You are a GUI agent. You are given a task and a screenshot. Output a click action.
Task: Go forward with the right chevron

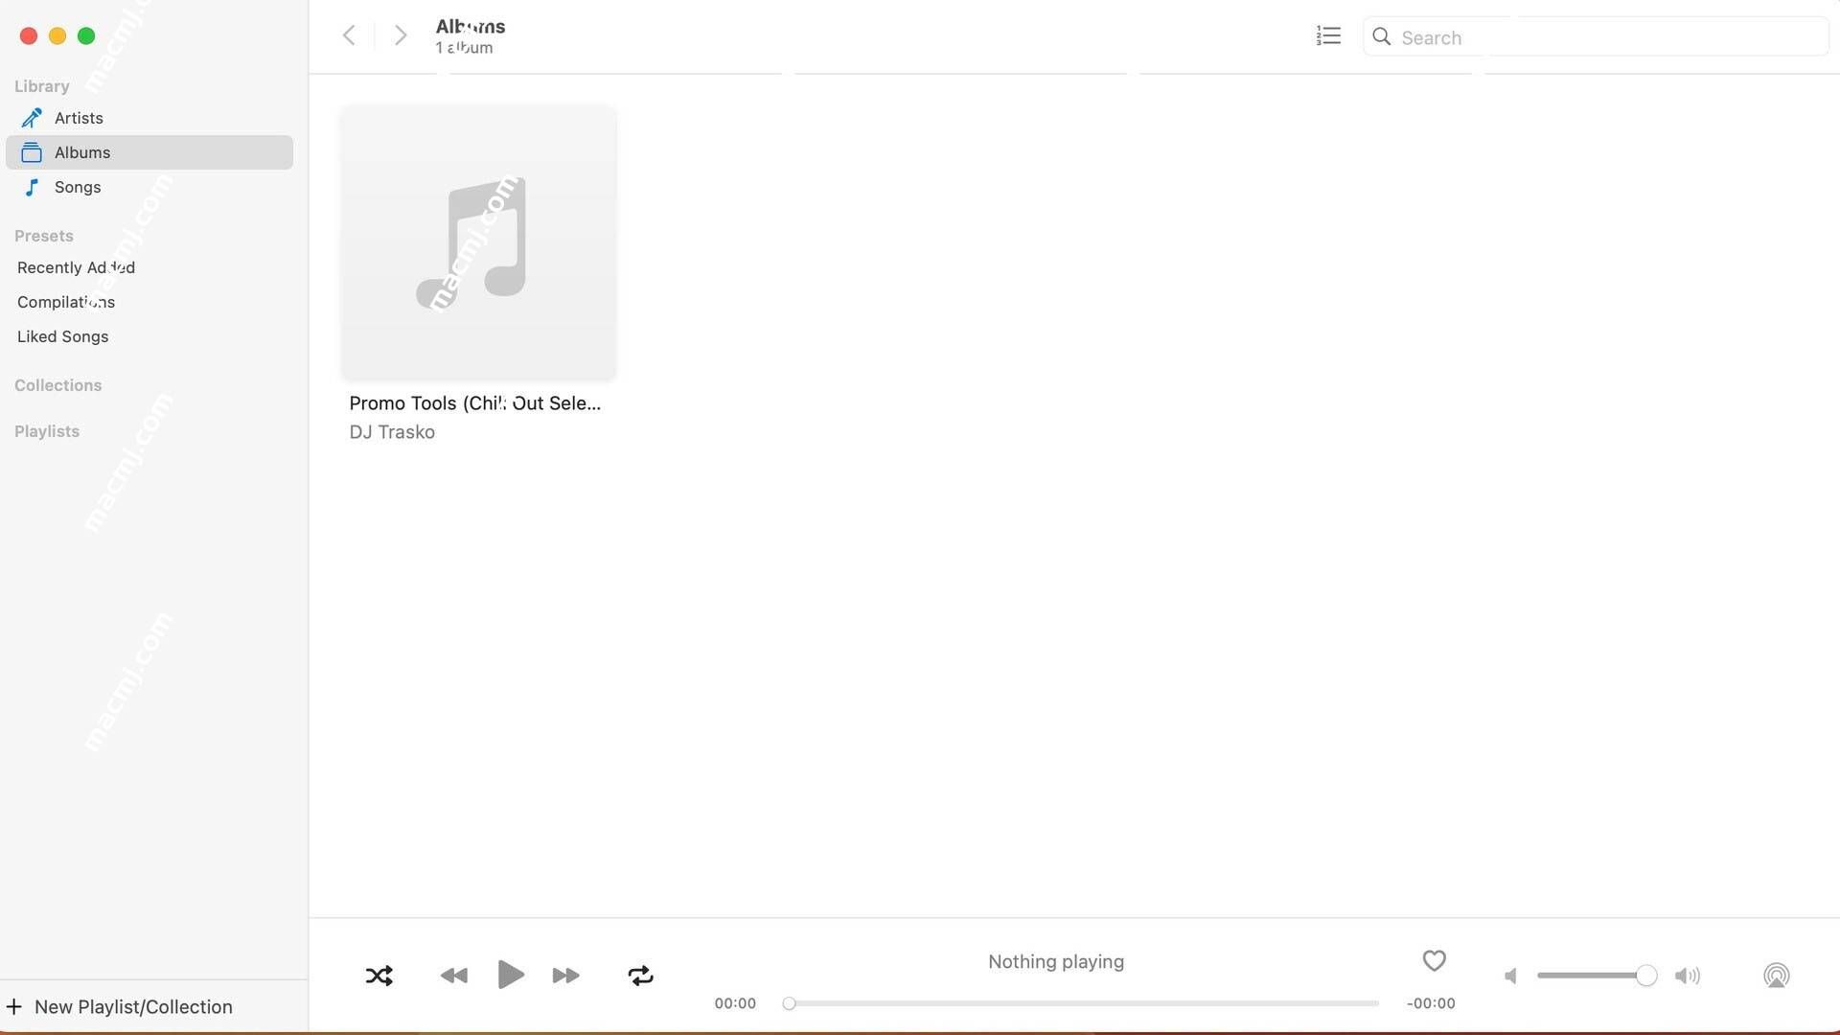[401, 35]
